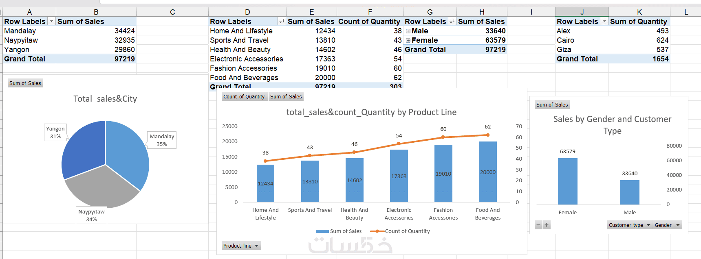Click the blue Sum of Sales legend swatch

pyautogui.click(x=322, y=231)
